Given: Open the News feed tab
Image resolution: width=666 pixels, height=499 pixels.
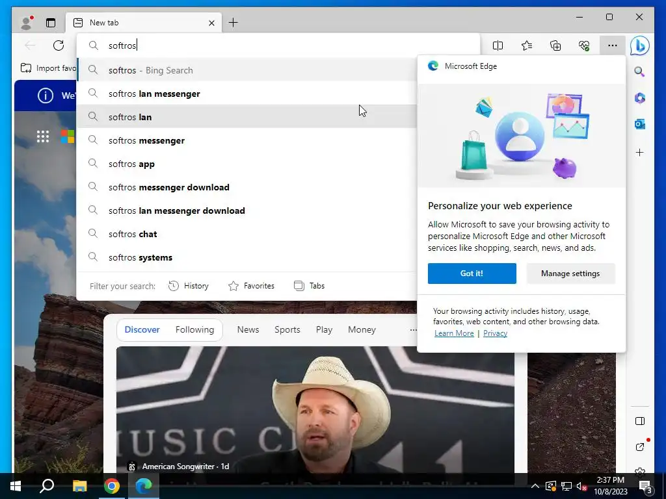Looking at the screenshot, I should [248, 329].
